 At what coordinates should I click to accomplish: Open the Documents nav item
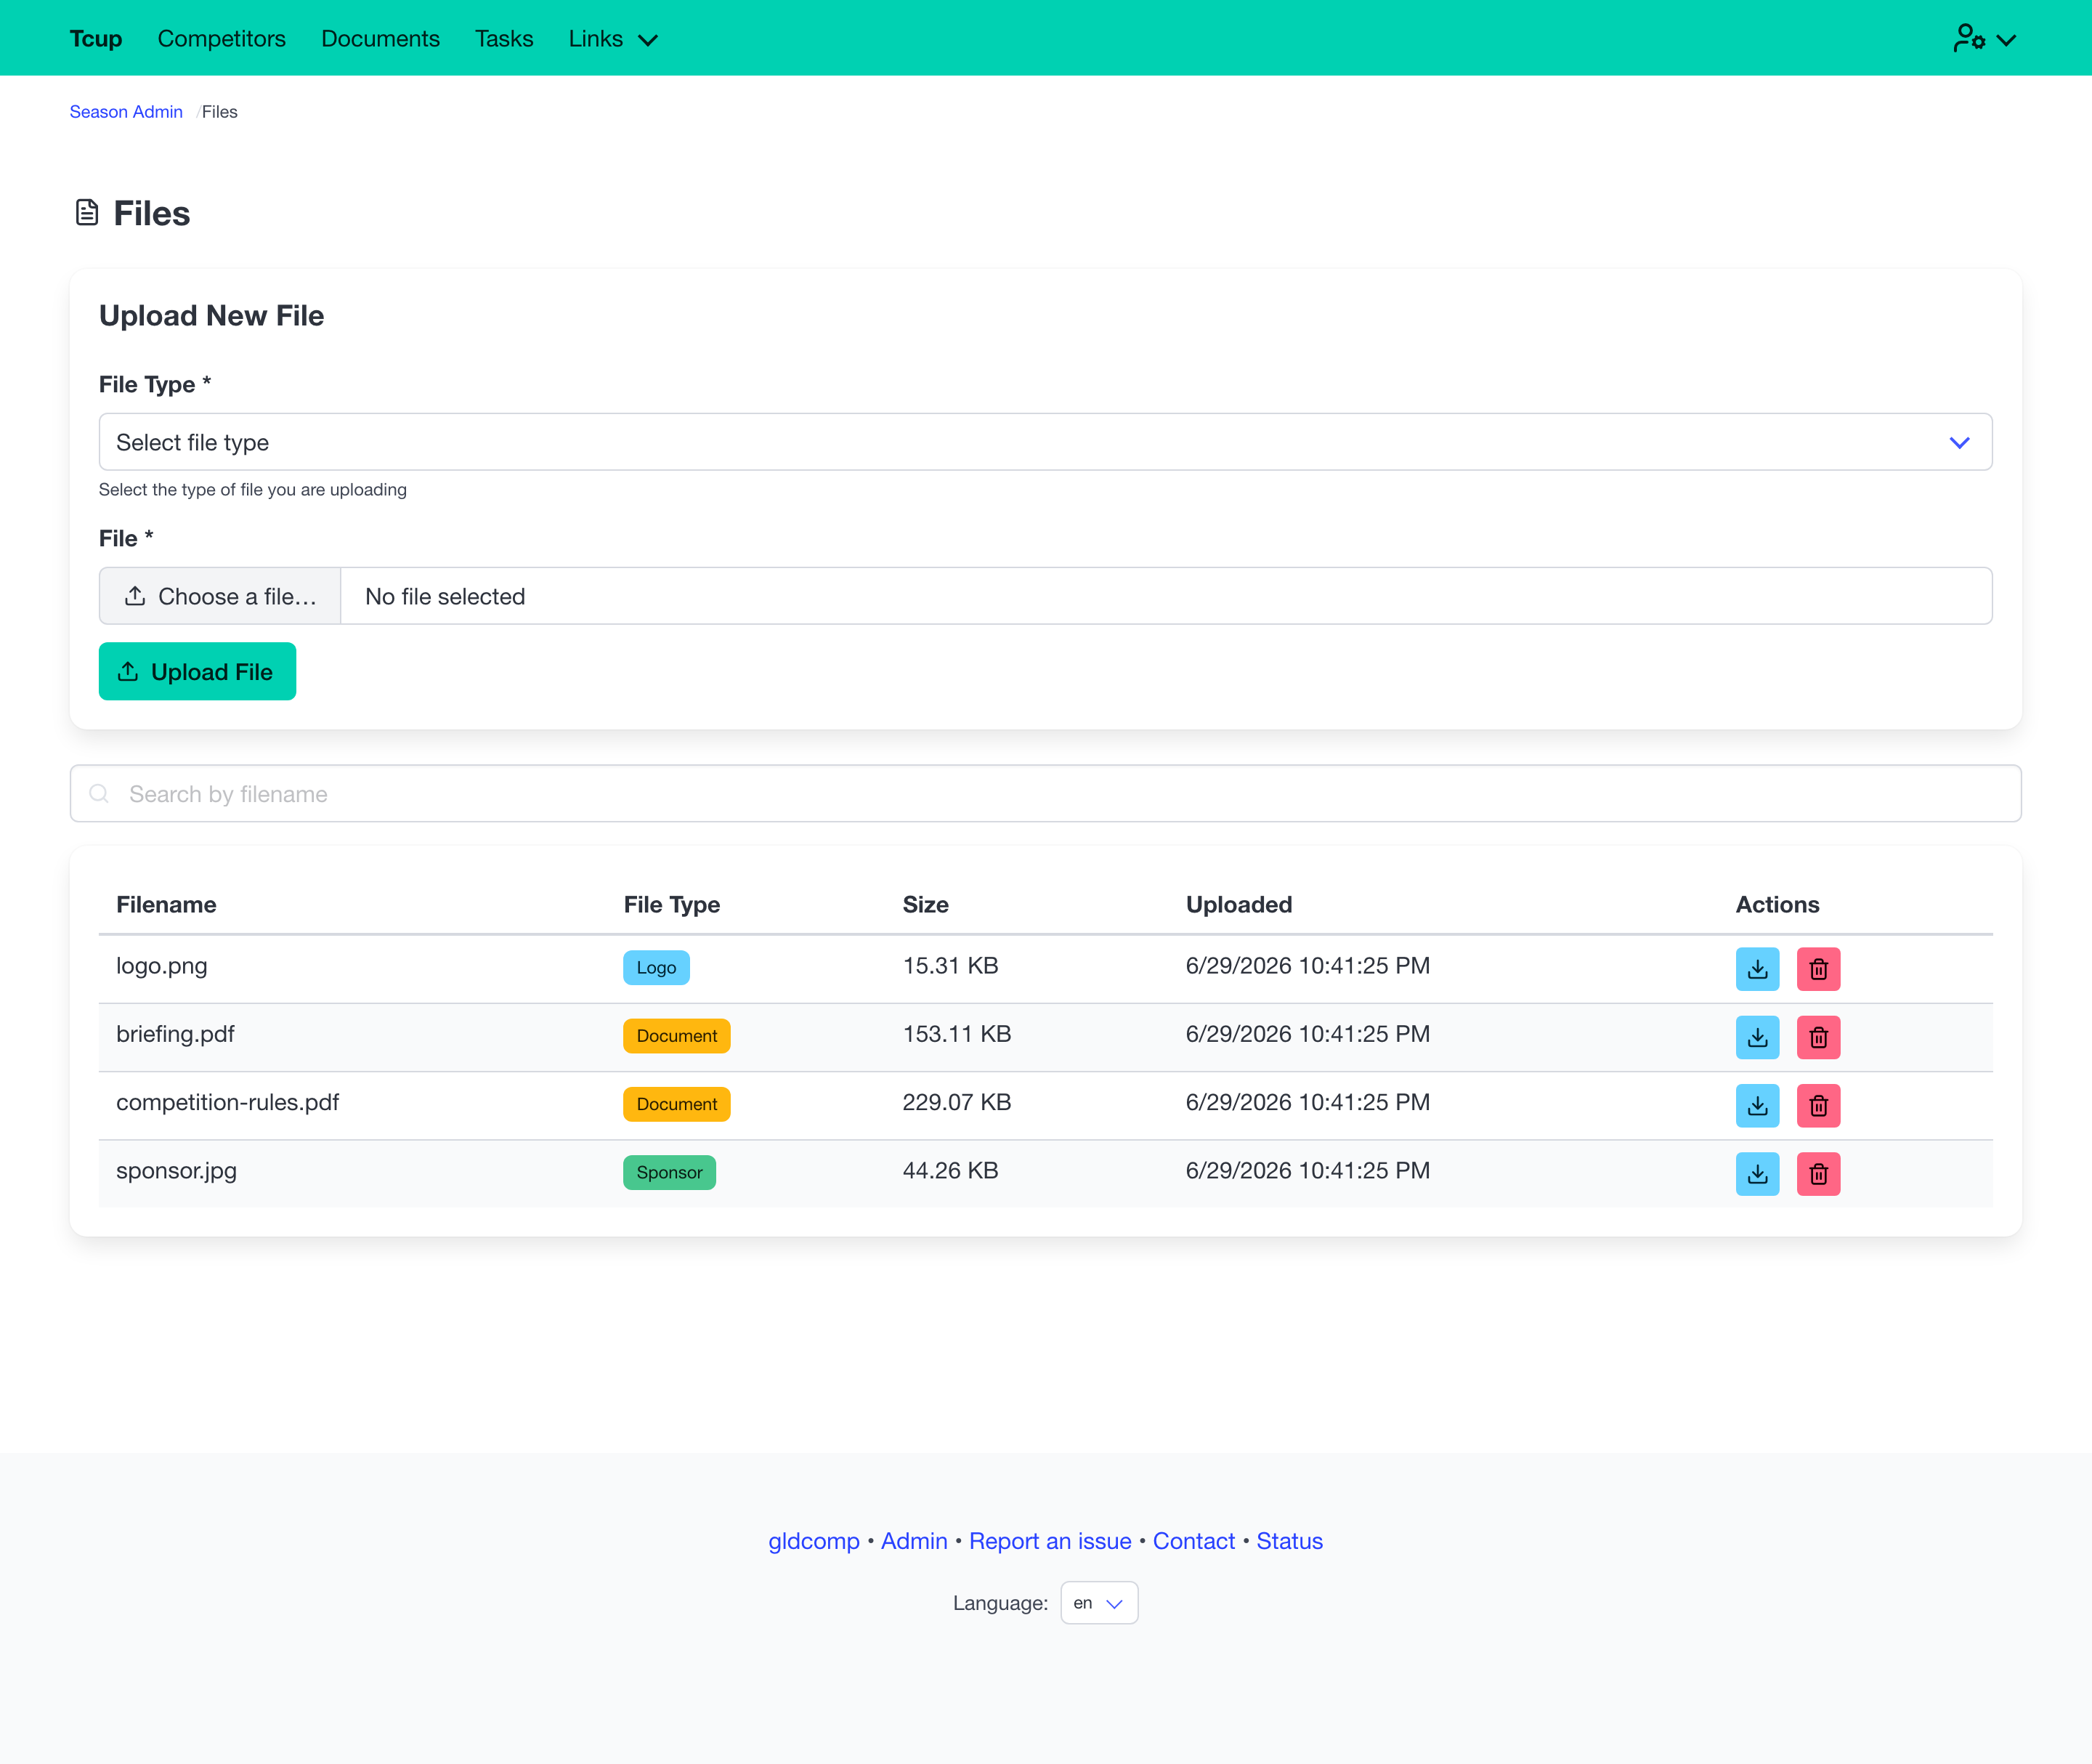point(380,39)
